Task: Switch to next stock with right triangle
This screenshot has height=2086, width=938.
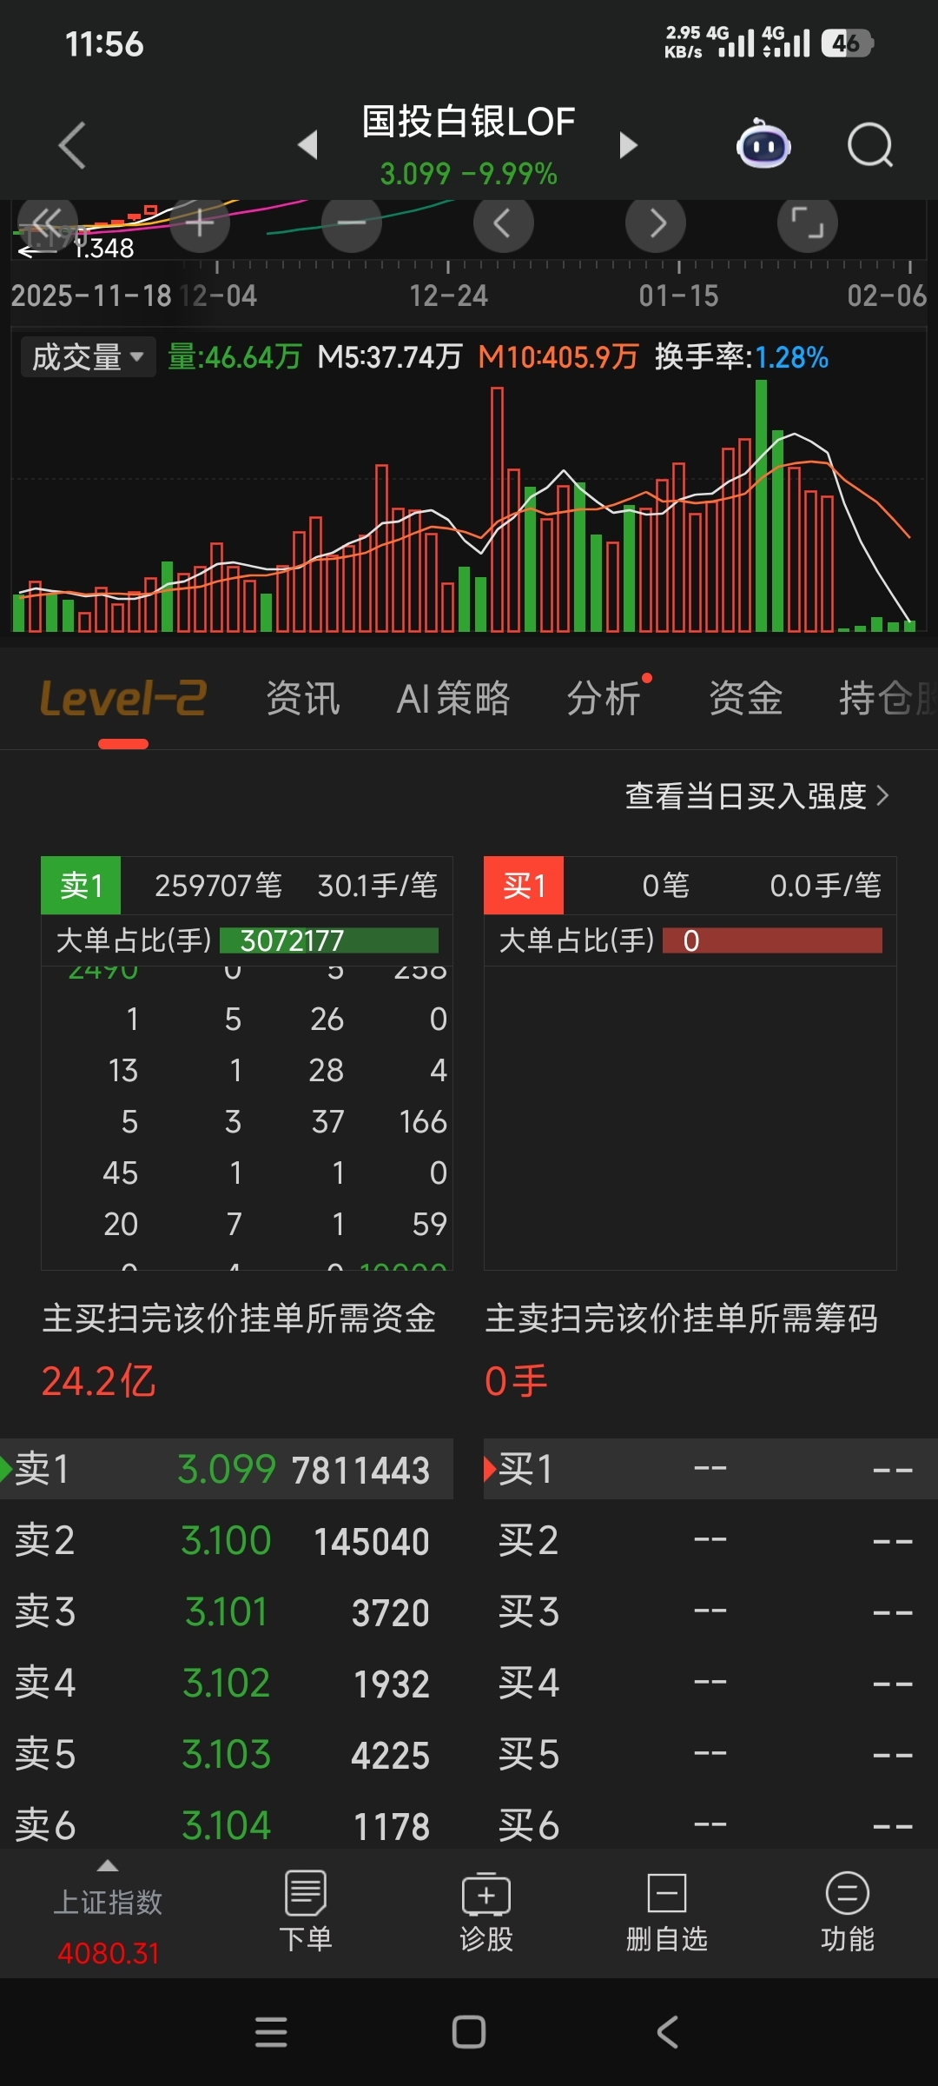Action: click(x=628, y=144)
